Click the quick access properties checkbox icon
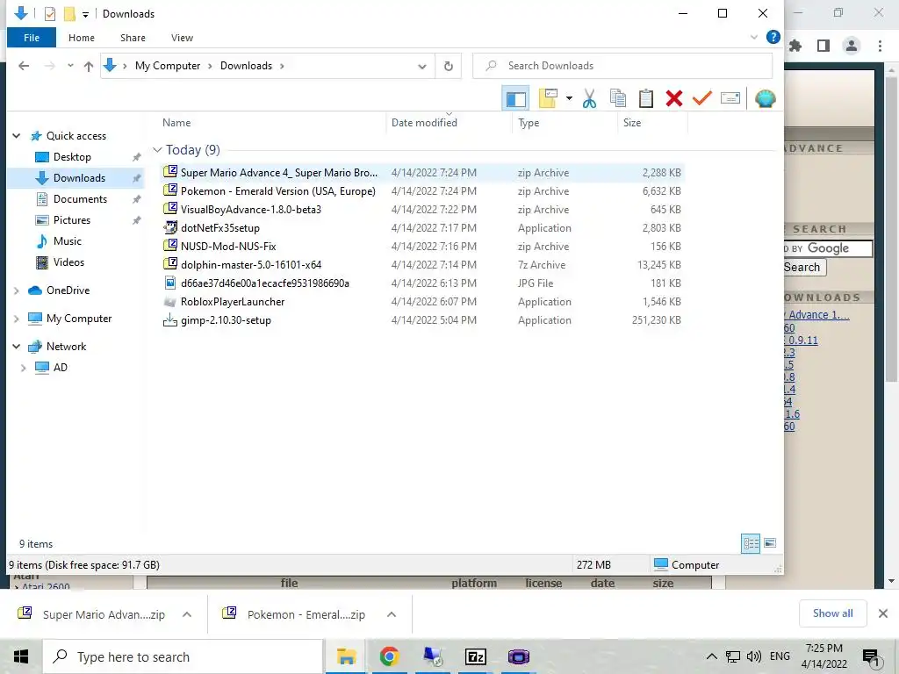Screen dimensions: 899x674 pos(50,14)
